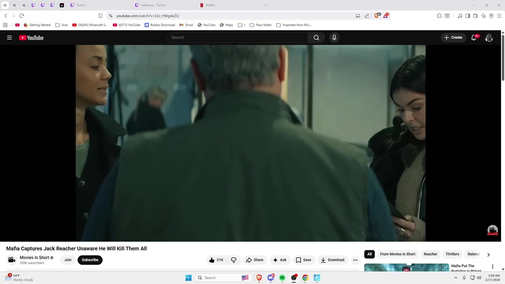Select the Reacher filter chip
505x284 pixels.
coord(430,254)
